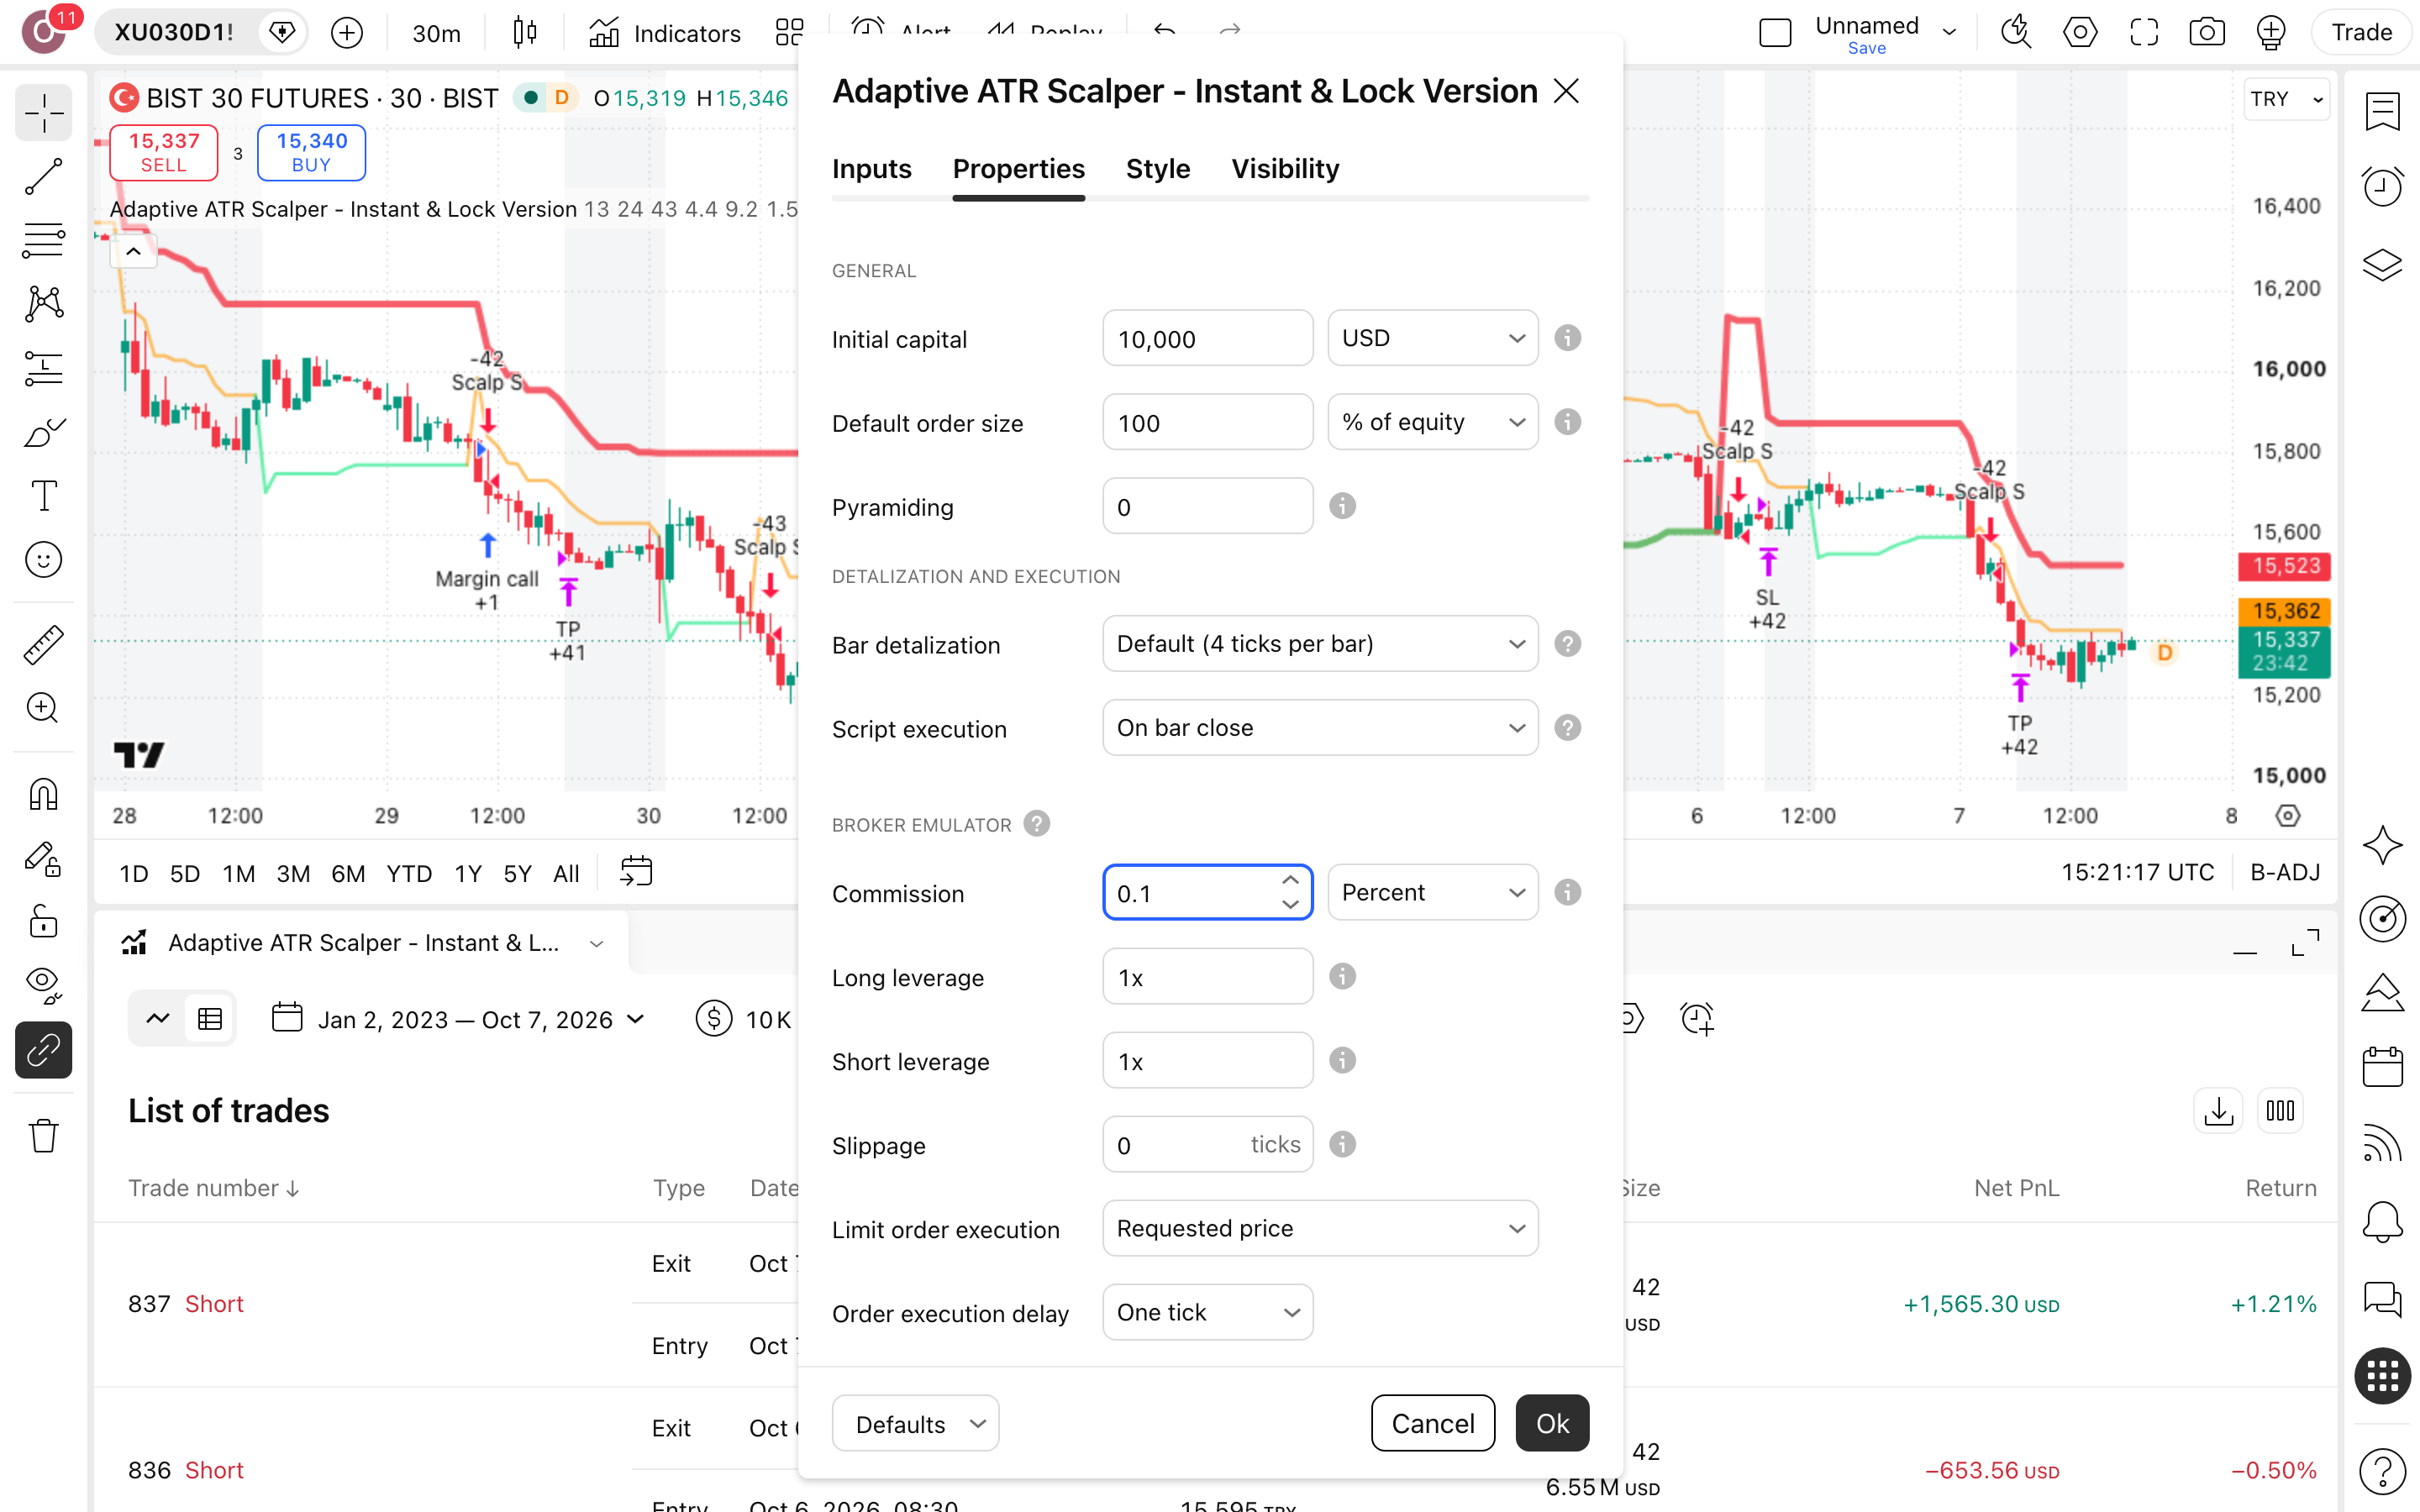
Task: Select the trend line drawing tool
Action: point(43,177)
